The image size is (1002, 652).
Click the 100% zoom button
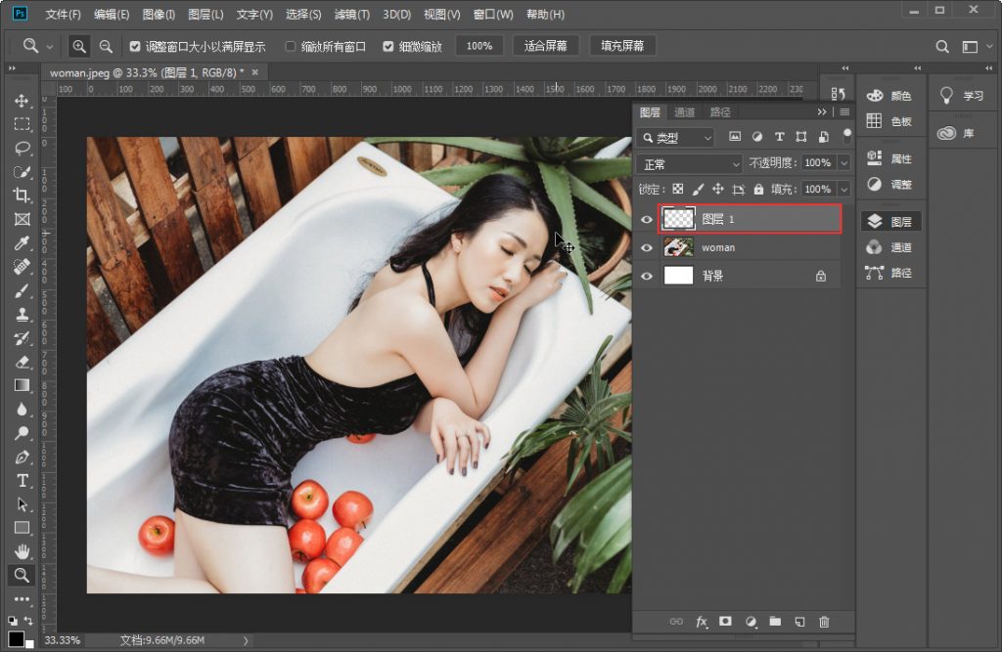478,46
